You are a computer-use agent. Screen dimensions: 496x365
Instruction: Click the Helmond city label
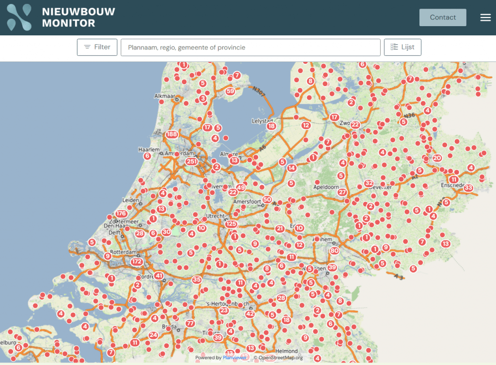point(287,351)
